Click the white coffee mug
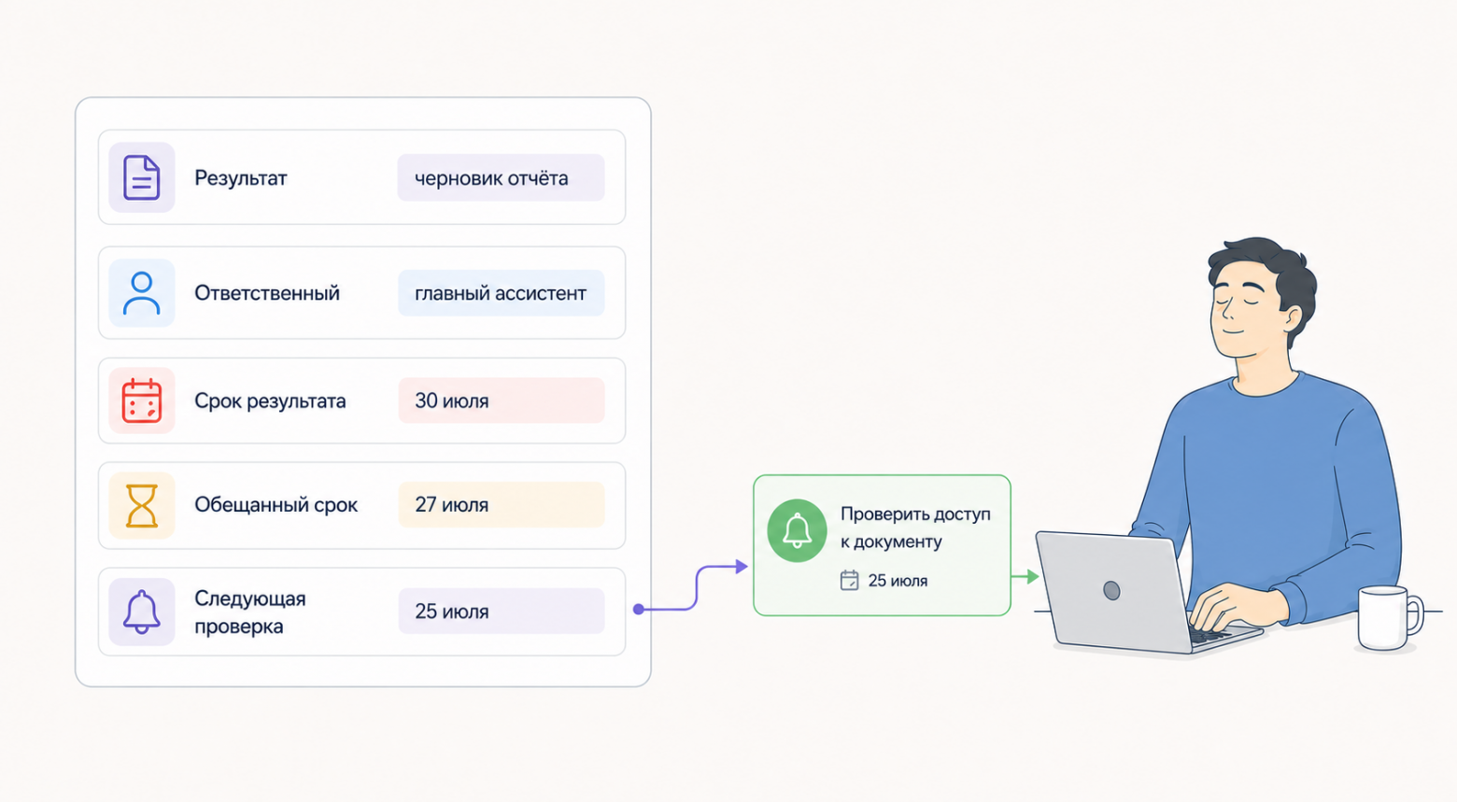1457x802 pixels. (x=1389, y=616)
